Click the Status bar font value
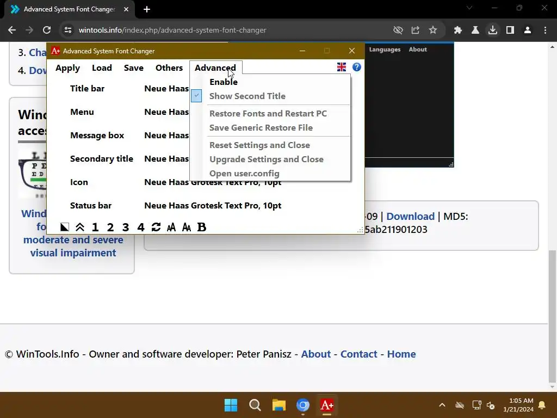Image resolution: width=557 pixels, height=418 pixels. point(213,205)
